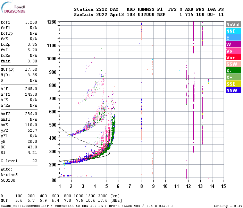Select the NNW blue legend swatch
Screen dimensions: 243x208
pyautogui.click(x=233, y=90)
